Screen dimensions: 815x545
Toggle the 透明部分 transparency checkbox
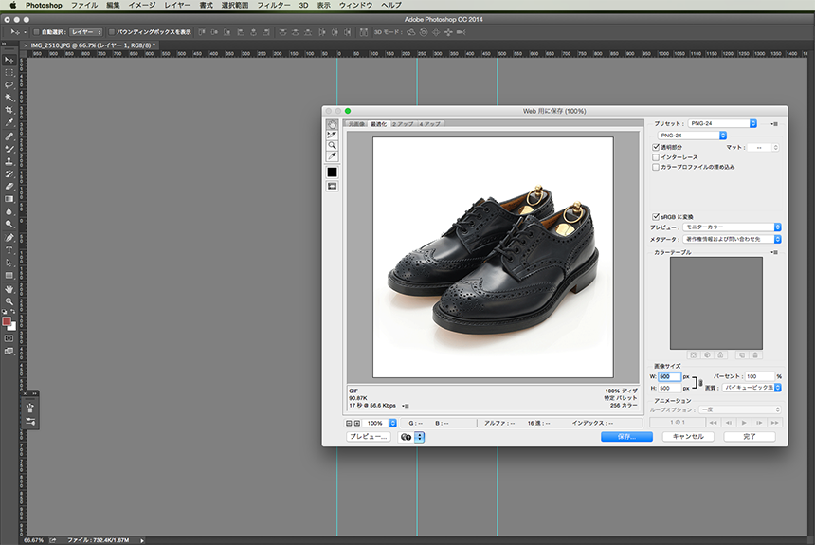point(656,147)
